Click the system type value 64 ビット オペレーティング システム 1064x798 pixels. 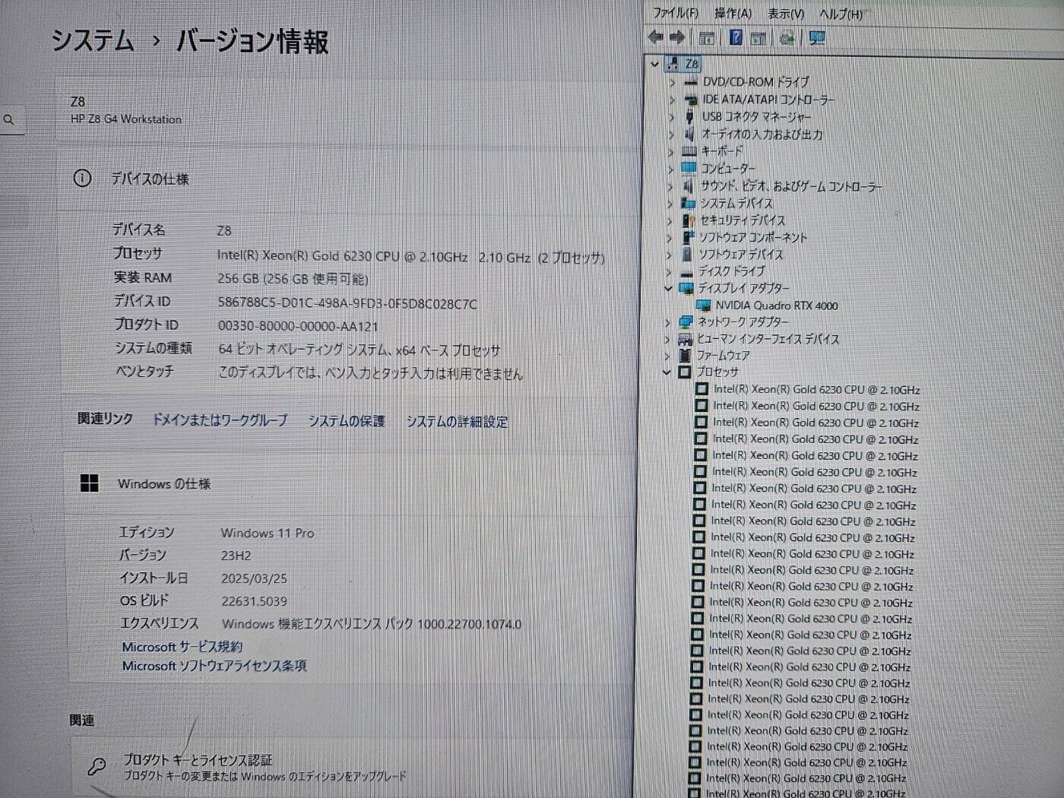point(359,350)
